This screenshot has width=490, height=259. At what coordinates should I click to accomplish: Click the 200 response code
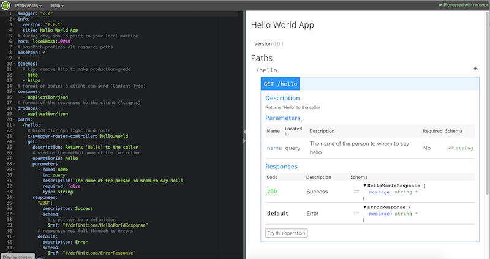(x=272, y=192)
